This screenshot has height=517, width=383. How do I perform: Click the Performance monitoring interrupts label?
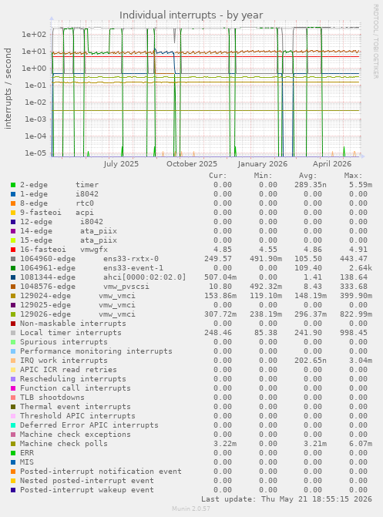[x=96, y=351]
